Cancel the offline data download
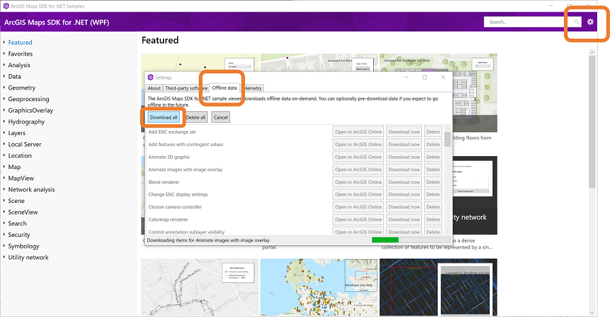The width and height of the screenshot is (610, 317). pos(221,117)
